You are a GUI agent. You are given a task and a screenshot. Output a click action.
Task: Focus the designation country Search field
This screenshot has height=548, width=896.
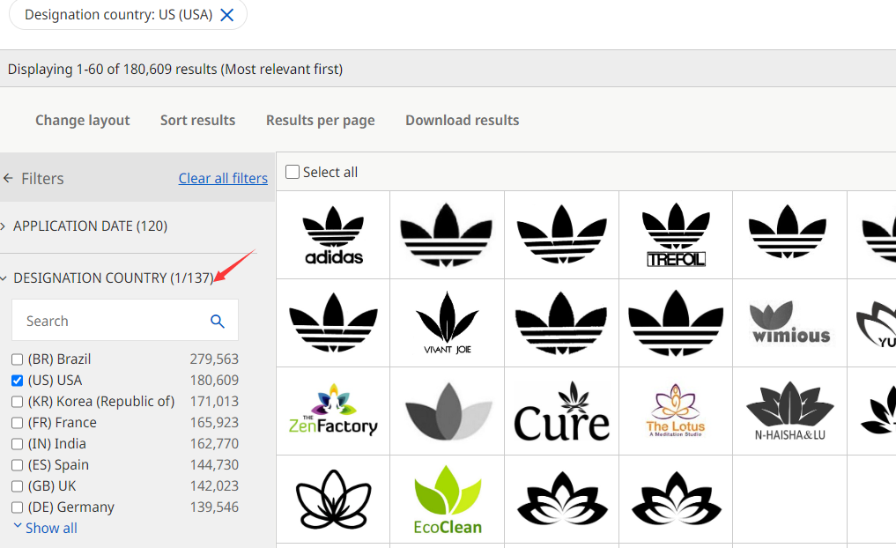(x=125, y=321)
